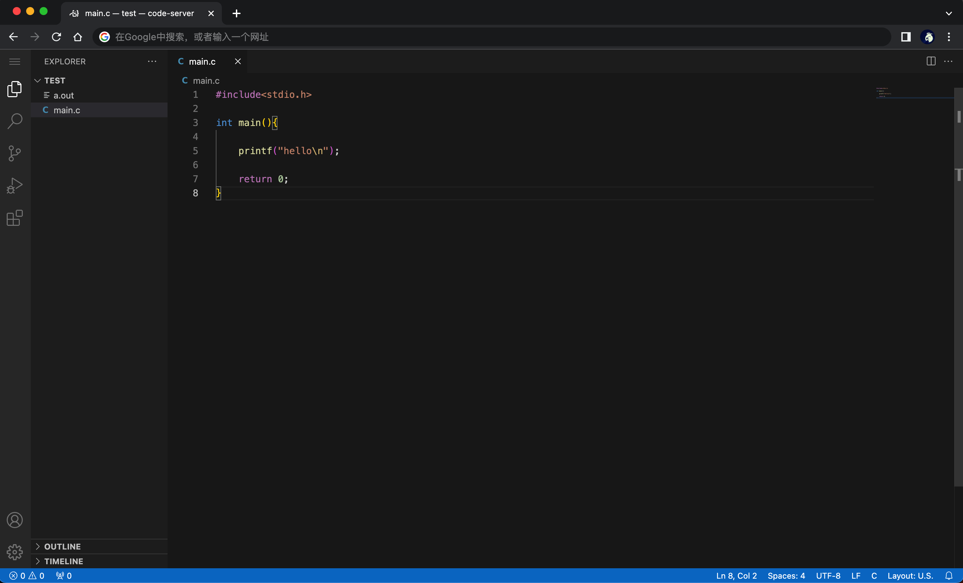
Task: Click the Ln 8, Col 2 cursor position
Action: tap(736, 576)
